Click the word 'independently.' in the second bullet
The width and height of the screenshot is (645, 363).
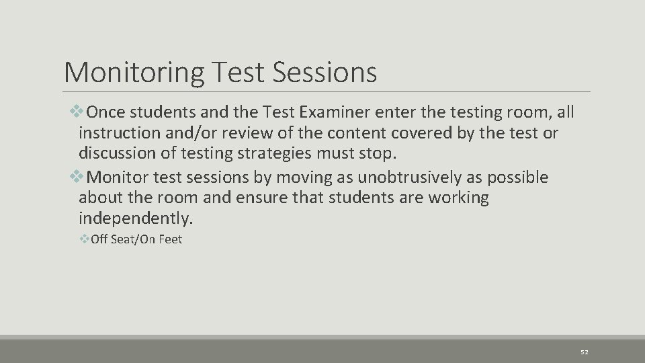(135, 218)
